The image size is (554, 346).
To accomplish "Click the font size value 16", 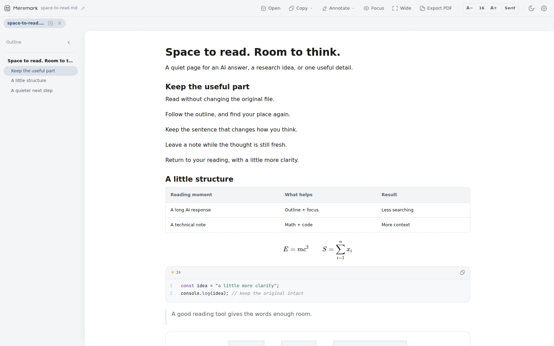I will [482, 8].
